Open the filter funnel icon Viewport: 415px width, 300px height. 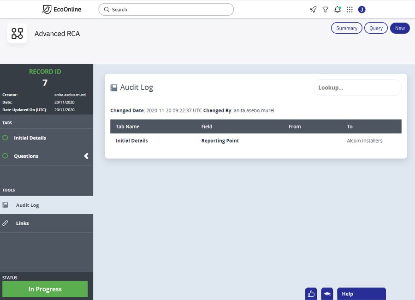325,9
